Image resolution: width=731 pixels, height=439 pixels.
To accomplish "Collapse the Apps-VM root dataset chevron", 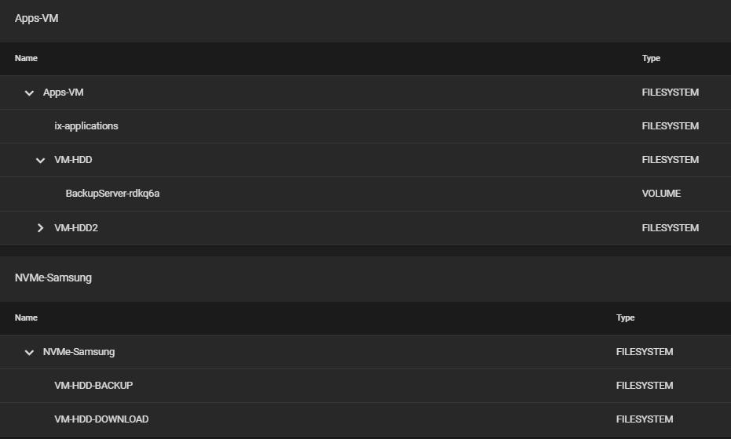I will tap(29, 93).
